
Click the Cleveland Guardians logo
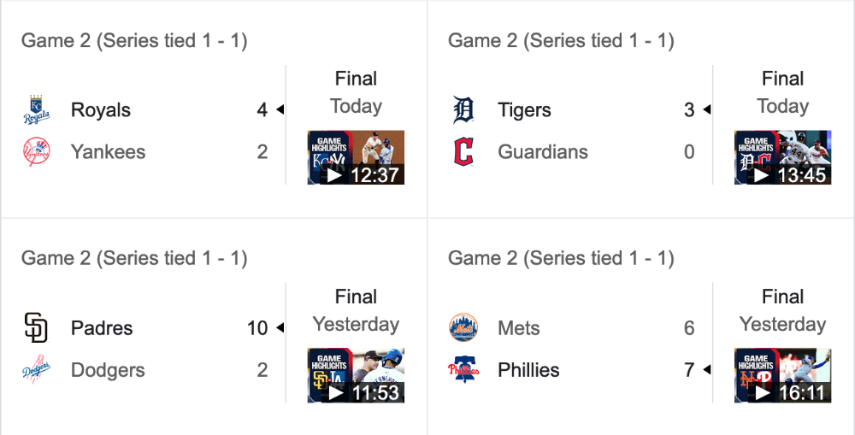(463, 151)
